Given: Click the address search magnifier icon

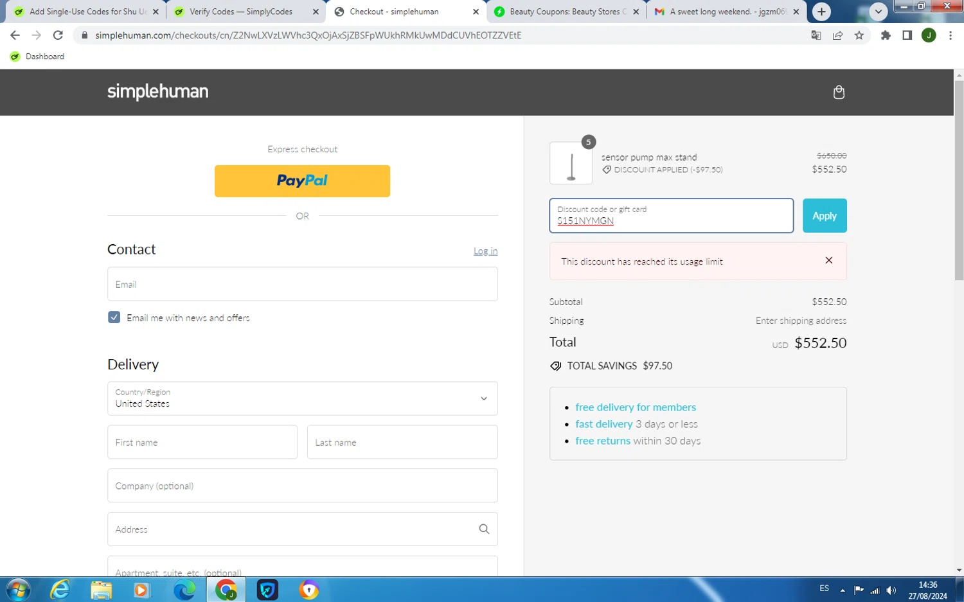Looking at the screenshot, I should click(x=484, y=529).
